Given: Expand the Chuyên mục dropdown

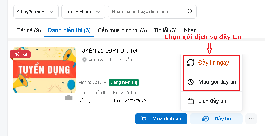Looking at the screenshot, I should (x=36, y=12).
